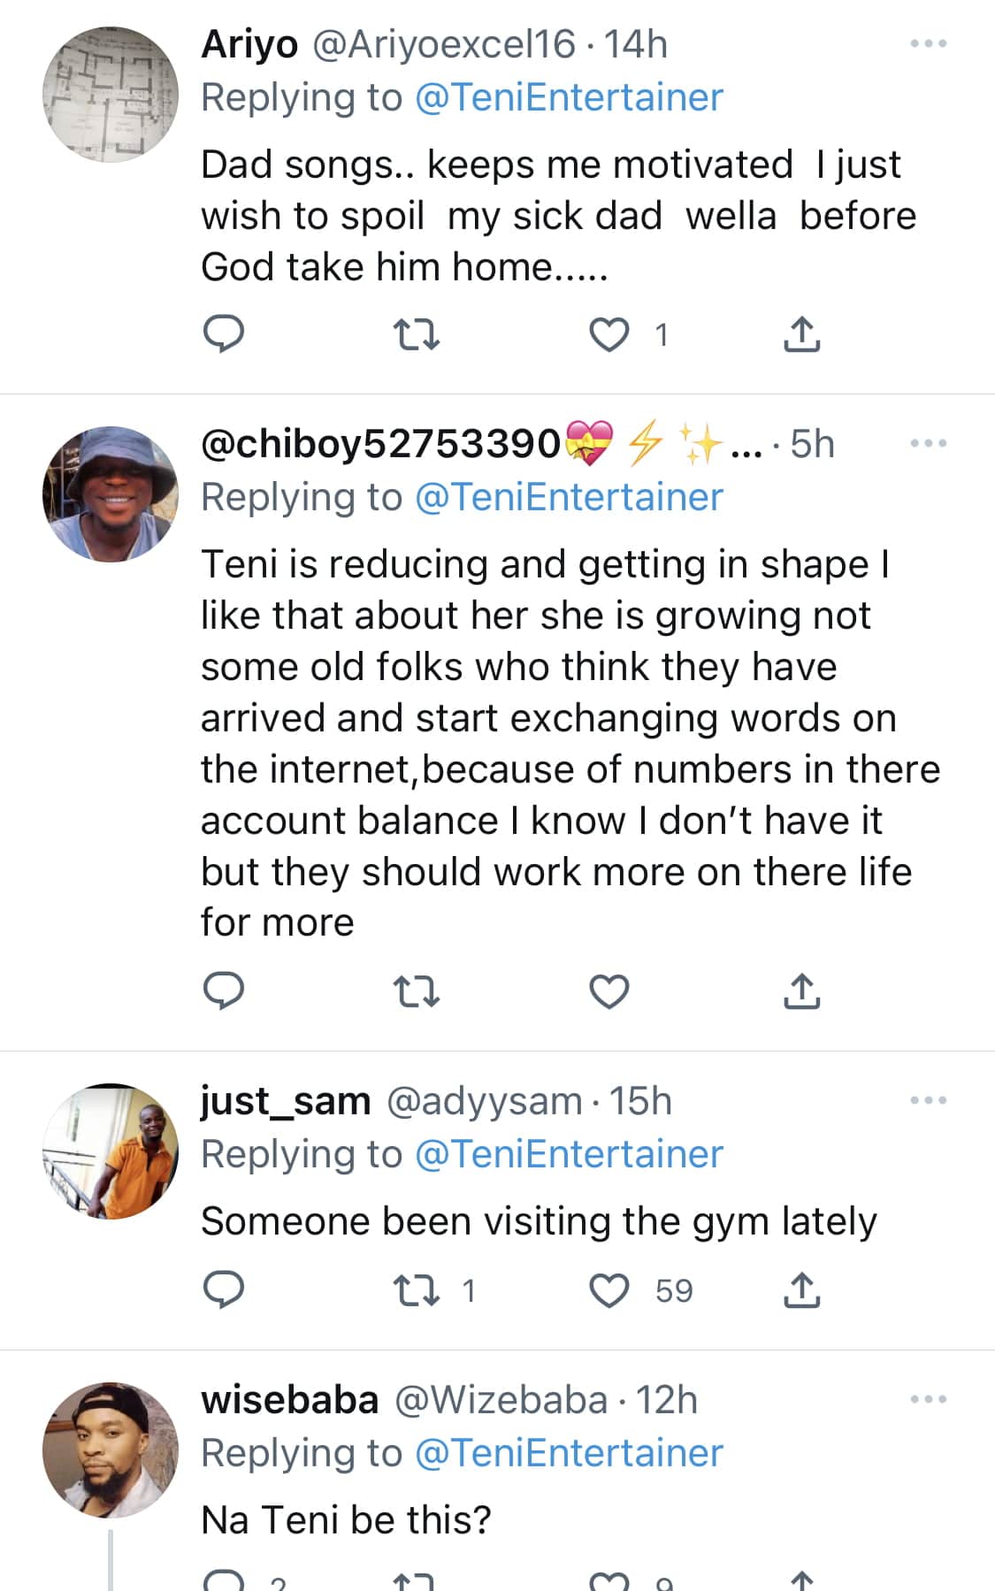This screenshot has height=1591, width=995.
Task: Retweet just_sam's gym tweet
Action: coord(415,1290)
